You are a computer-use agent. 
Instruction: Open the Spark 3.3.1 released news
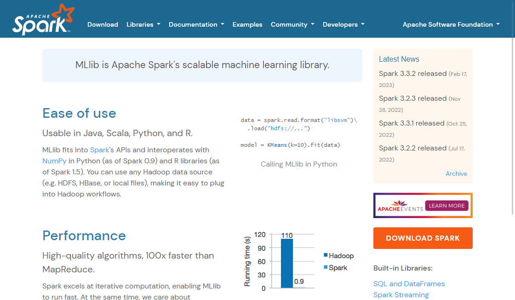point(412,123)
